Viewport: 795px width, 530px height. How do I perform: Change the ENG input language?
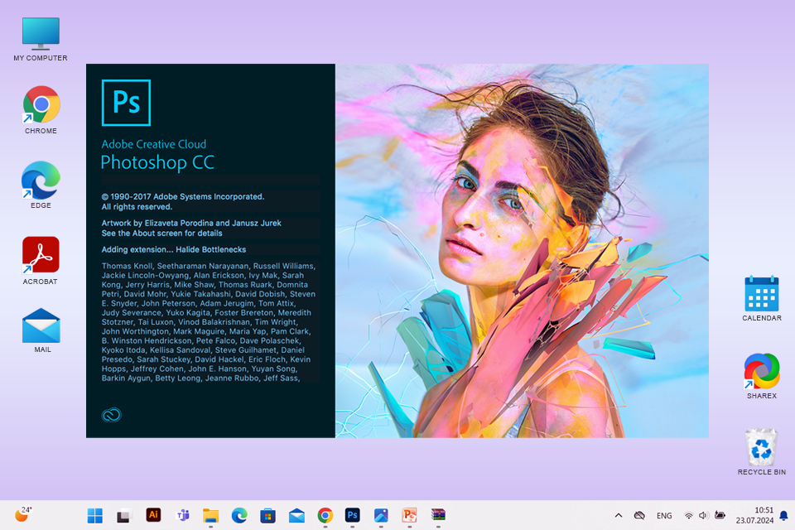pyautogui.click(x=664, y=516)
